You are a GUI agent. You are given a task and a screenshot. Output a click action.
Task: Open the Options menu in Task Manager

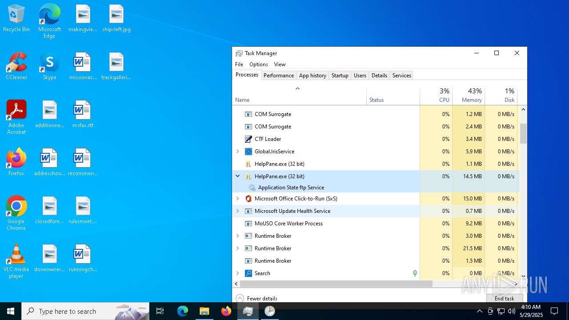tap(259, 64)
